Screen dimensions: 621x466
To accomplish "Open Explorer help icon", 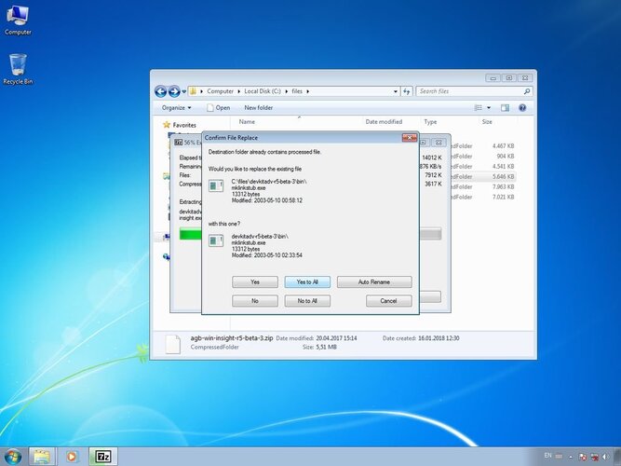I will [522, 108].
